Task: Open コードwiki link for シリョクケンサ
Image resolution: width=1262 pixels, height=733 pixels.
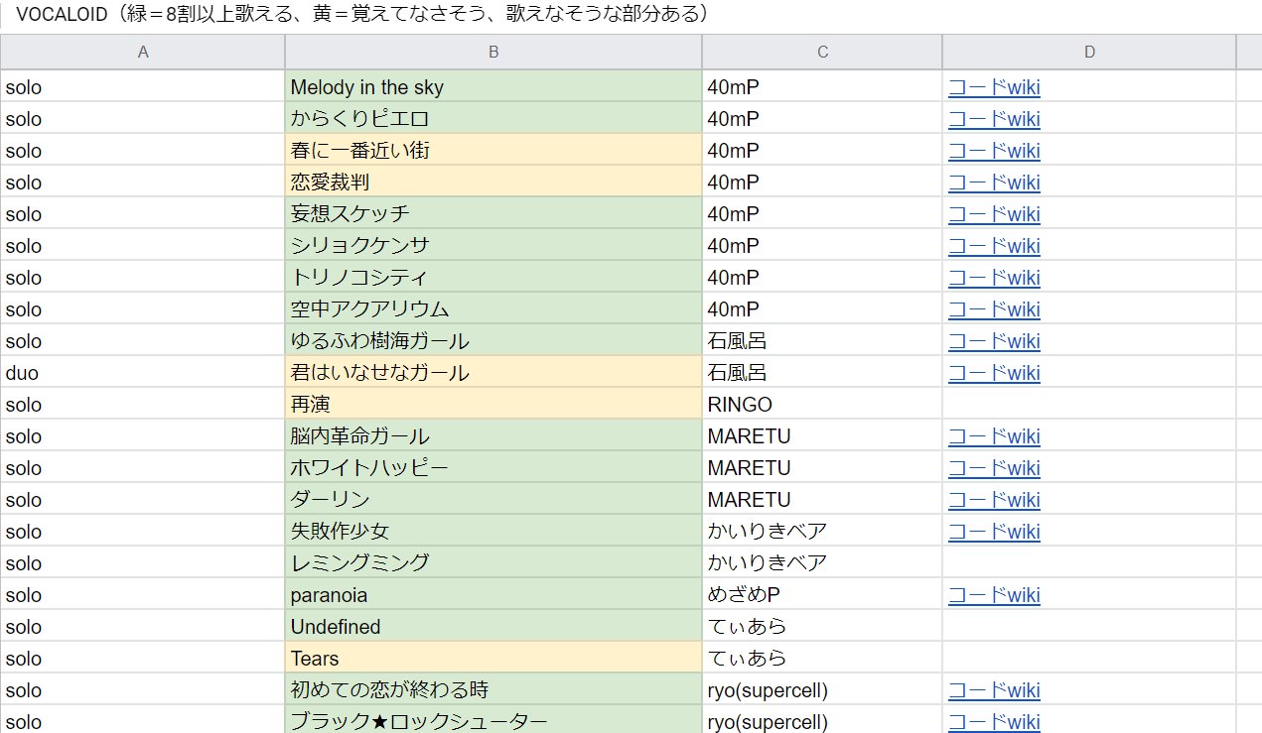Action: (994, 246)
